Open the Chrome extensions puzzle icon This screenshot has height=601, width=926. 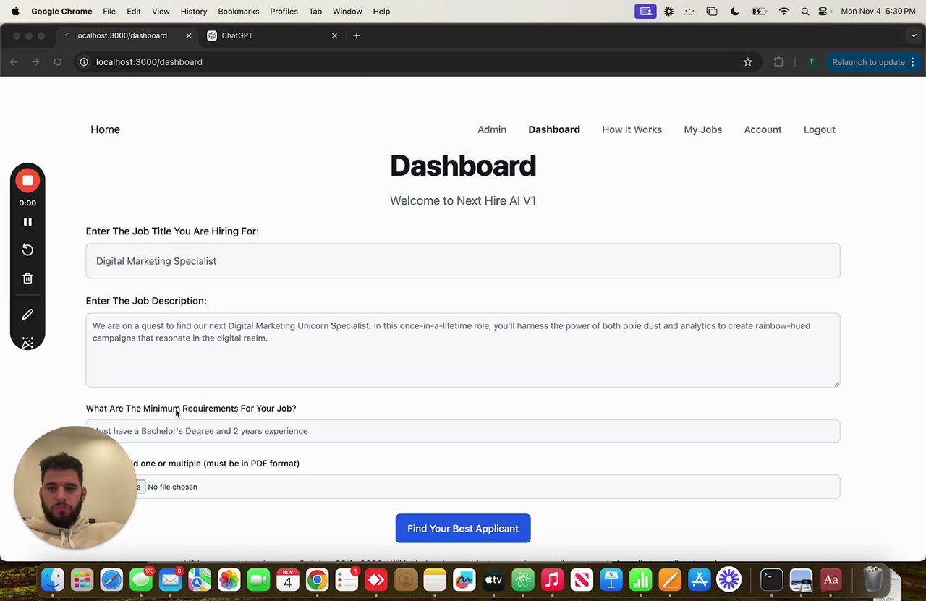778,62
